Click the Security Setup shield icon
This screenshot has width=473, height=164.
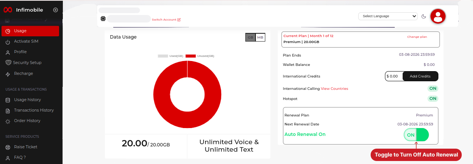(8, 63)
